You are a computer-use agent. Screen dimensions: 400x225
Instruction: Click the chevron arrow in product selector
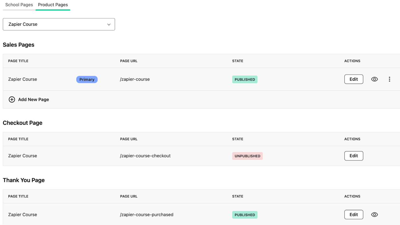pos(109,25)
